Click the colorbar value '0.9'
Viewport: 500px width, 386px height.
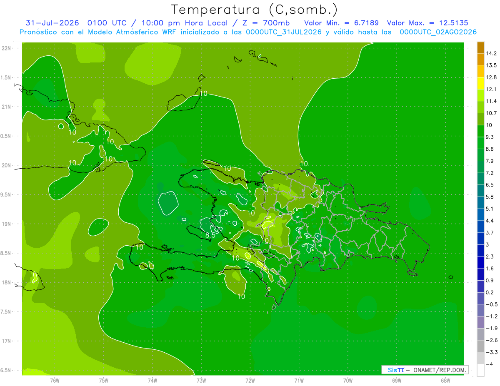pos(490,280)
